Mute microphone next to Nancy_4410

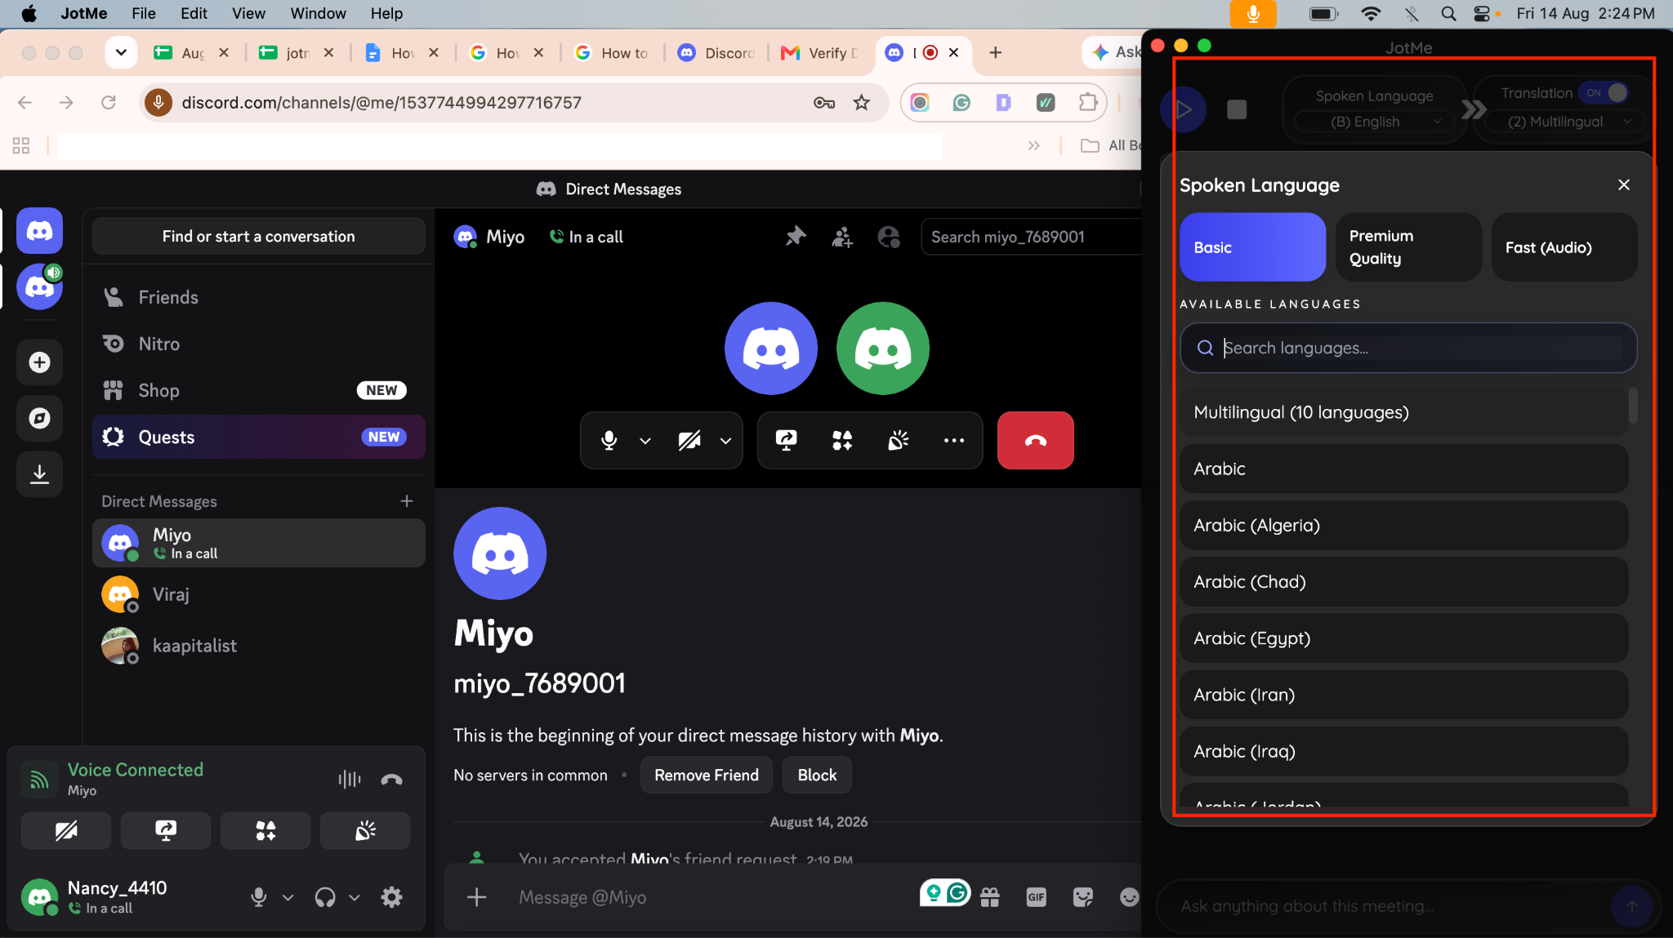(259, 897)
